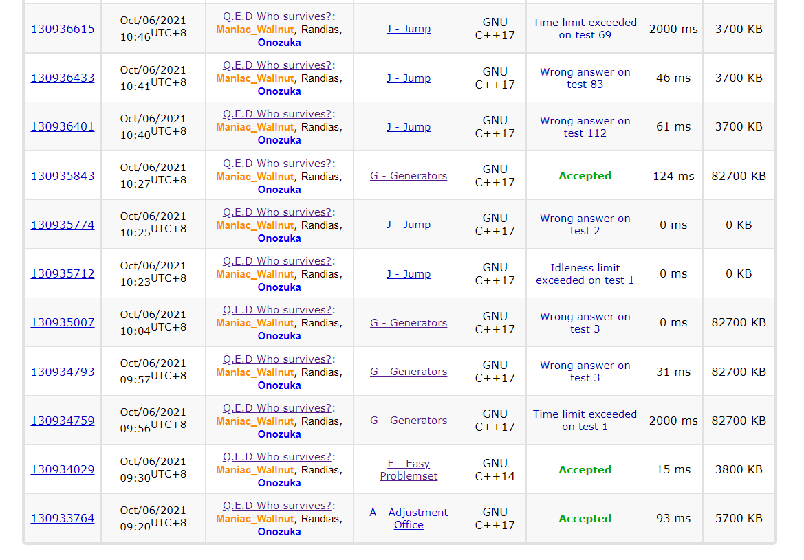Click 'Wrong answer on test 83' verdict

[x=585, y=78]
